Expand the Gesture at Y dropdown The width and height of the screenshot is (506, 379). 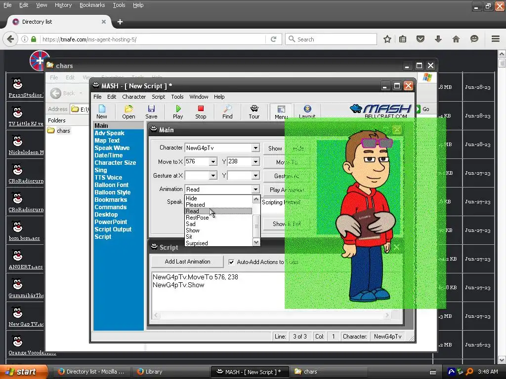click(255, 176)
